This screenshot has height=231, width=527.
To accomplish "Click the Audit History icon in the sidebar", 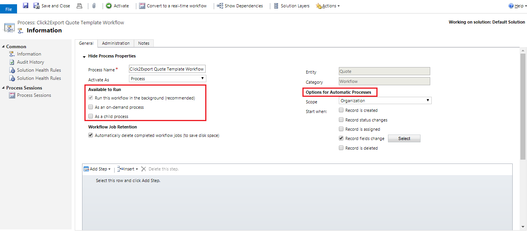I will click(12, 62).
